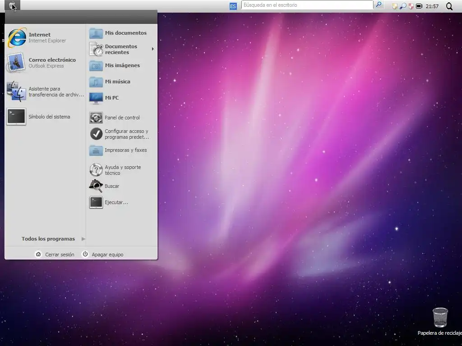Click Internet Explorer subtitle text

[x=47, y=41]
